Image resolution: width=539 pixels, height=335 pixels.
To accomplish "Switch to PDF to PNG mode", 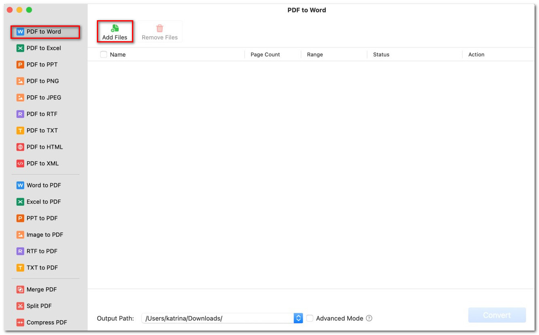I will pos(42,81).
